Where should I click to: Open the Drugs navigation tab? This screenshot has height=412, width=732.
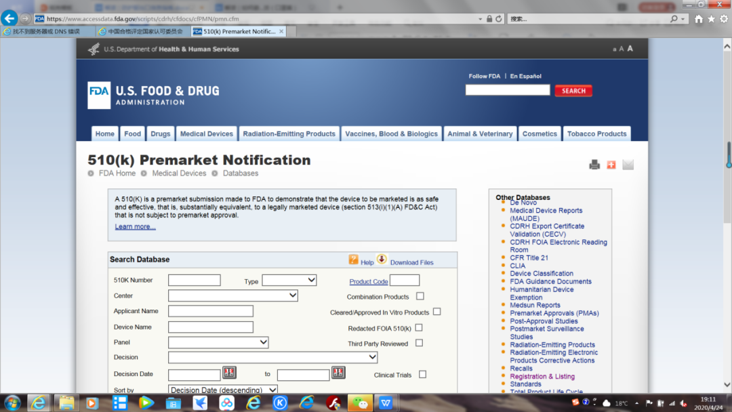161,133
